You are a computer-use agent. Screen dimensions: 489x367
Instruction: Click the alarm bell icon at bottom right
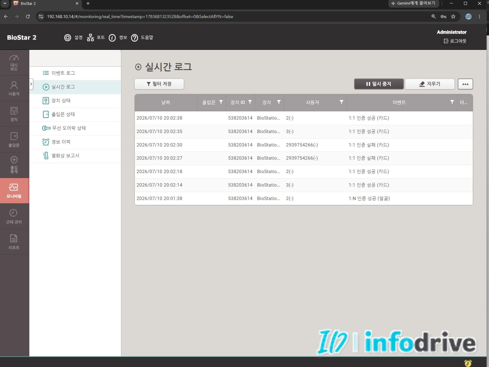click(468, 363)
